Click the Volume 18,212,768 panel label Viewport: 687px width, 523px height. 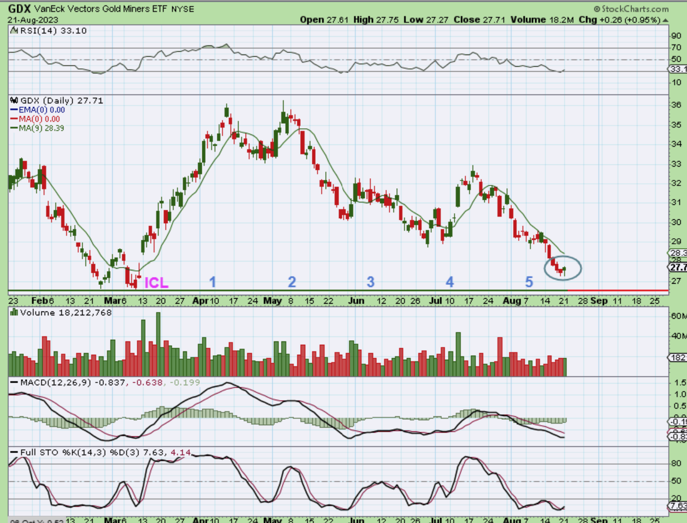pyautogui.click(x=61, y=313)
